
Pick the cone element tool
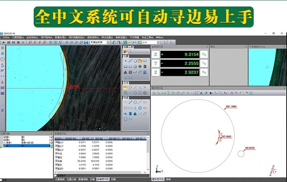(126, 72)
